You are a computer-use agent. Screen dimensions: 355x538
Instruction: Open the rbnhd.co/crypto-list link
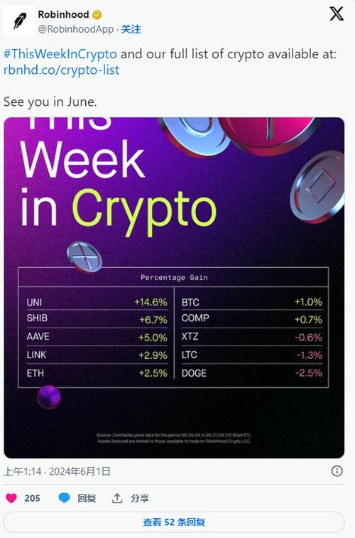pos(61,70)
